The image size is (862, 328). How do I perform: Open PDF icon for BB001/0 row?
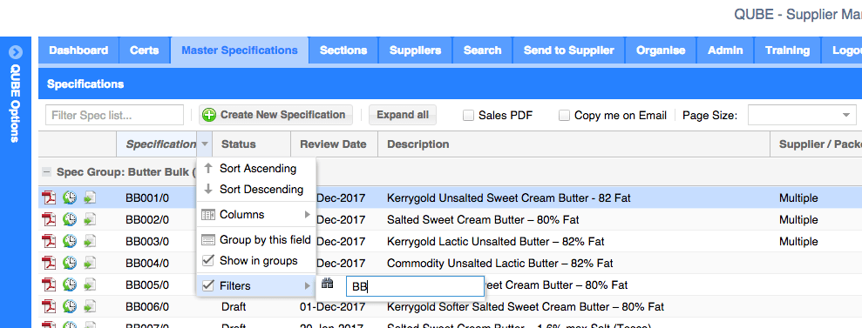click(x=50, y=198)
